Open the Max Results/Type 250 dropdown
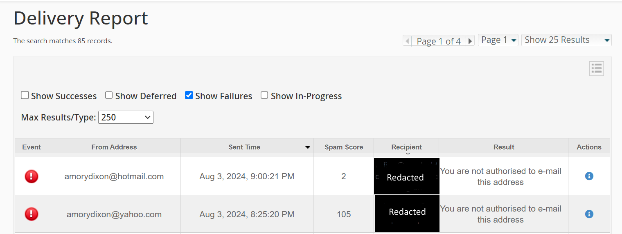Image resolution: width=622 pixels, height=234 pixels. point(126,117)
